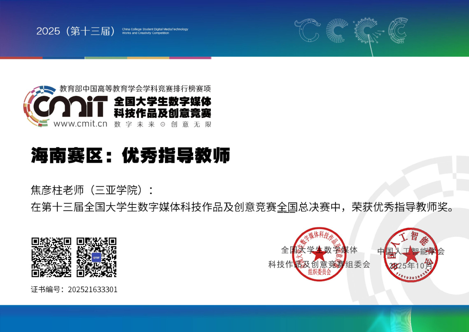
Task: Click the red organizing committee seal
Action: pos(319,254)
